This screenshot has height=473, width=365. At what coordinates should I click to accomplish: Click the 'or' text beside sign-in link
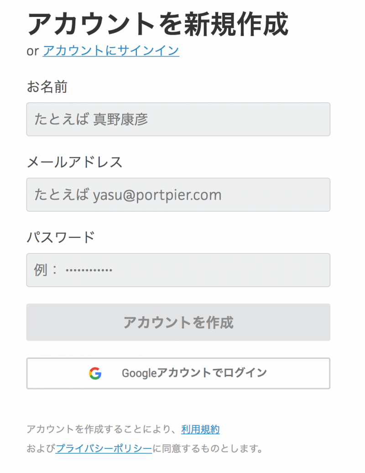(32, 51)
